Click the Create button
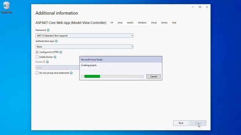The height and width of the screenshot is (135, 241). pos(198,123)
